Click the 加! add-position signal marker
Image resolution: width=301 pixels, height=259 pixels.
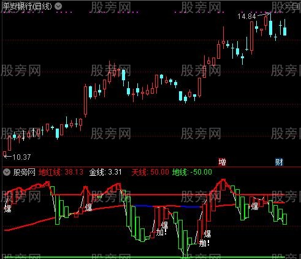tap(162, 232)
